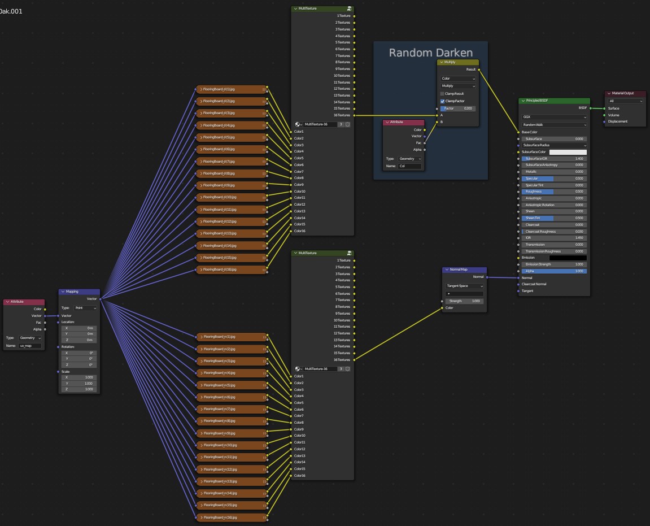Click the node group icon on top MultiTexture header
Screen dimensions: 650x526
[350, 9]
